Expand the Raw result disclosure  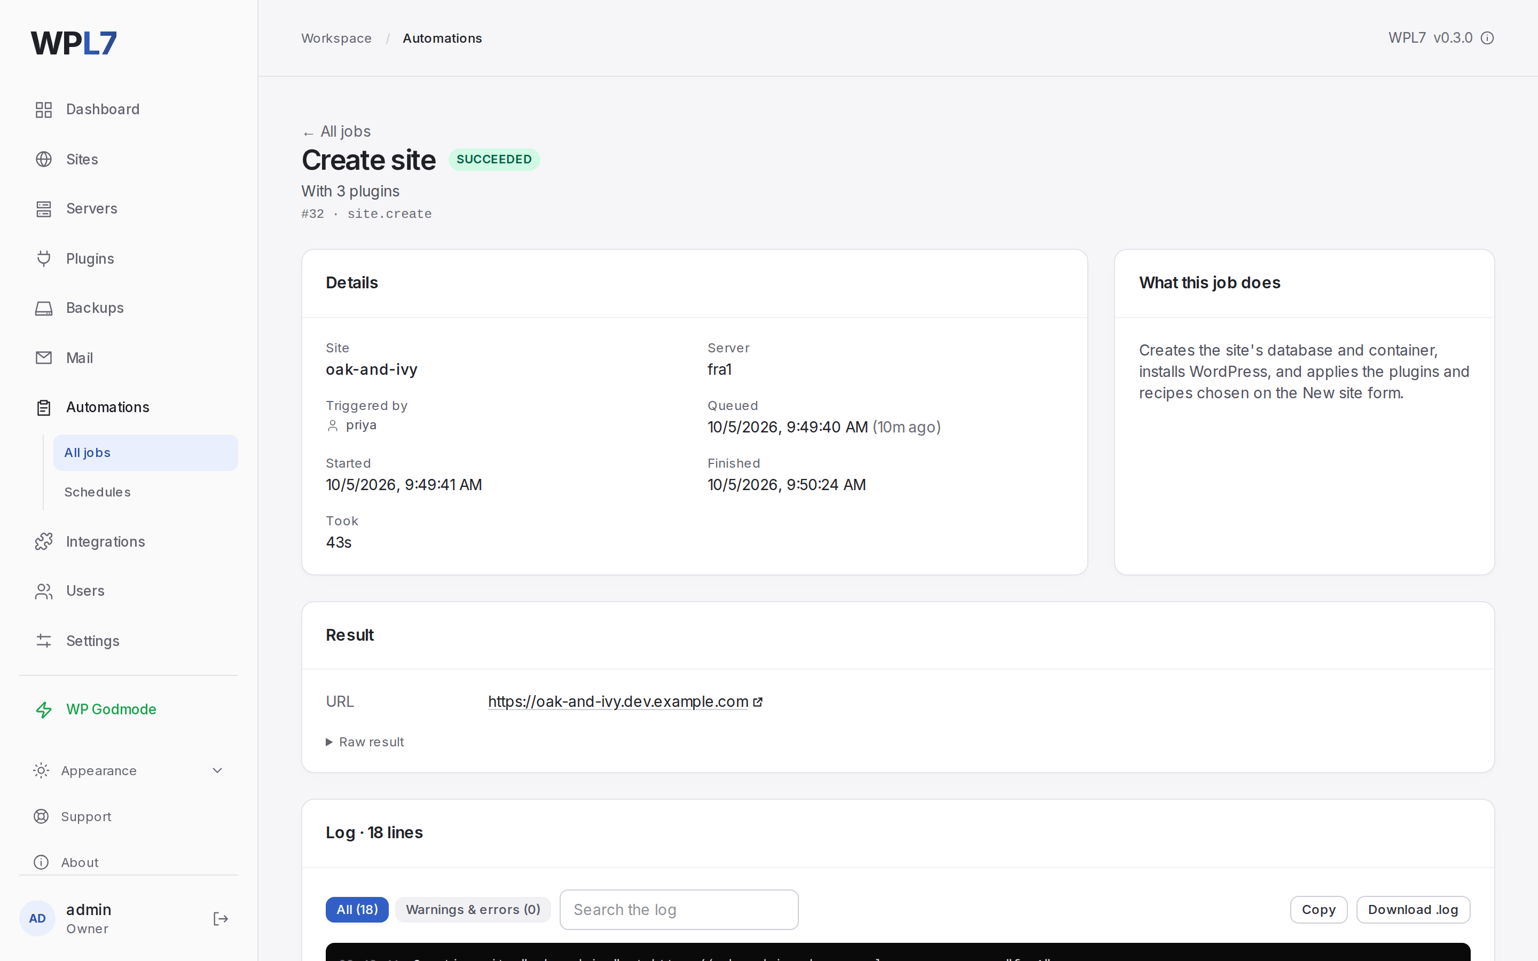click(x=365, y=742)
